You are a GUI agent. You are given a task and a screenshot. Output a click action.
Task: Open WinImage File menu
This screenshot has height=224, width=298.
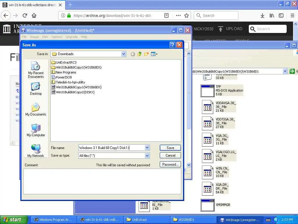coord(24,37)
